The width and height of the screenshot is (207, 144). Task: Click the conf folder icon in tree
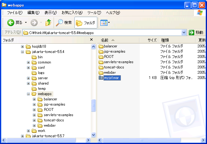tap(34, 68)
